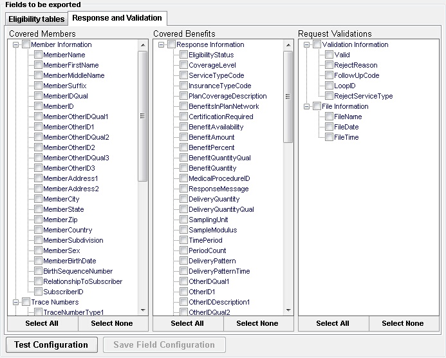The height and width of the screenshot is (358, 446).
Task: Collapse the Member Information tree node
Action: tap(15, 44)
